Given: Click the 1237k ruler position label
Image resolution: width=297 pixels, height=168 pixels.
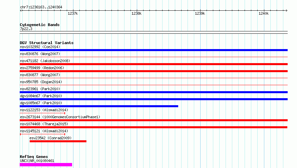Looking at the screenshot, I should pos(73,13).
